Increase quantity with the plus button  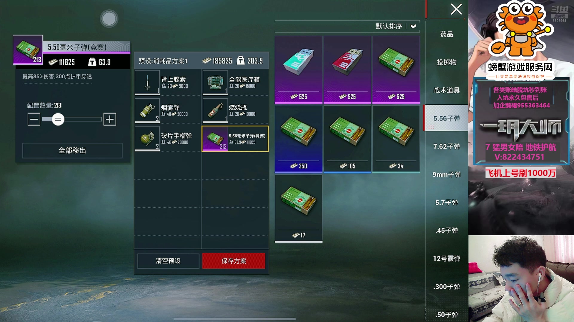(x=110, y=119)
